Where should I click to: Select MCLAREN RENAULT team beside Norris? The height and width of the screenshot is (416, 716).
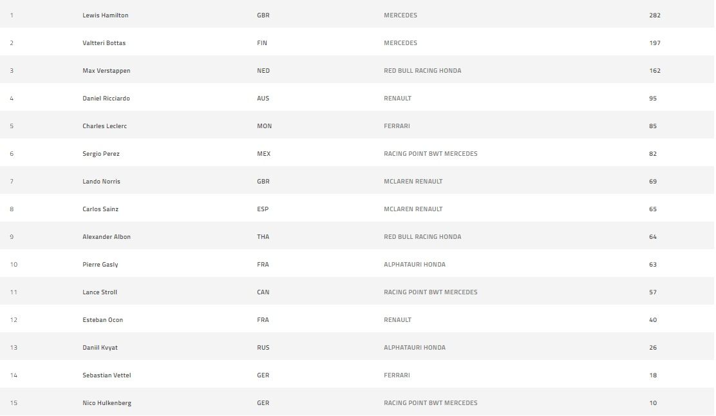point(413,182)
